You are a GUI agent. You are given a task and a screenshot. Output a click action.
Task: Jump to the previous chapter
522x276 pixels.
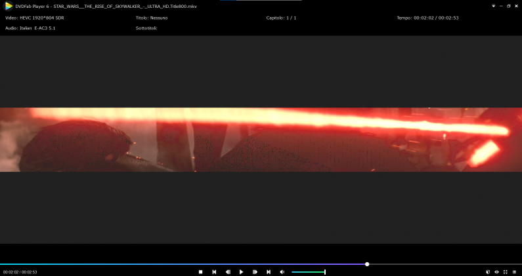pyautogui.click(x=214, y=272)
